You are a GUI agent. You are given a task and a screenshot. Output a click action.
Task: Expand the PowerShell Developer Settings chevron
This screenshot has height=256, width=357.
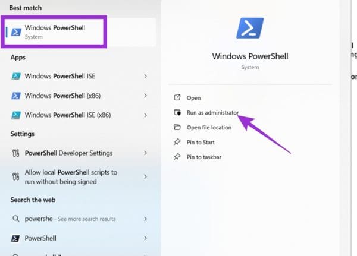click(x=145, y=153)
